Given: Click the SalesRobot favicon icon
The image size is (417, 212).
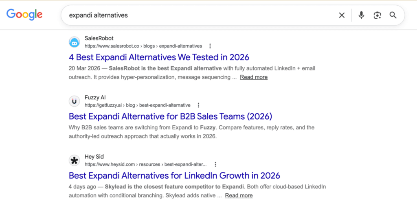Looking at the screenshot, I should pos(74,42).
